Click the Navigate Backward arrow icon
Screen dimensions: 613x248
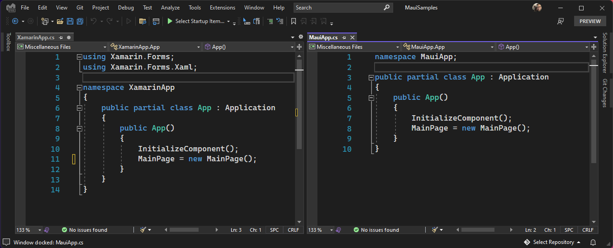[15, 21]
